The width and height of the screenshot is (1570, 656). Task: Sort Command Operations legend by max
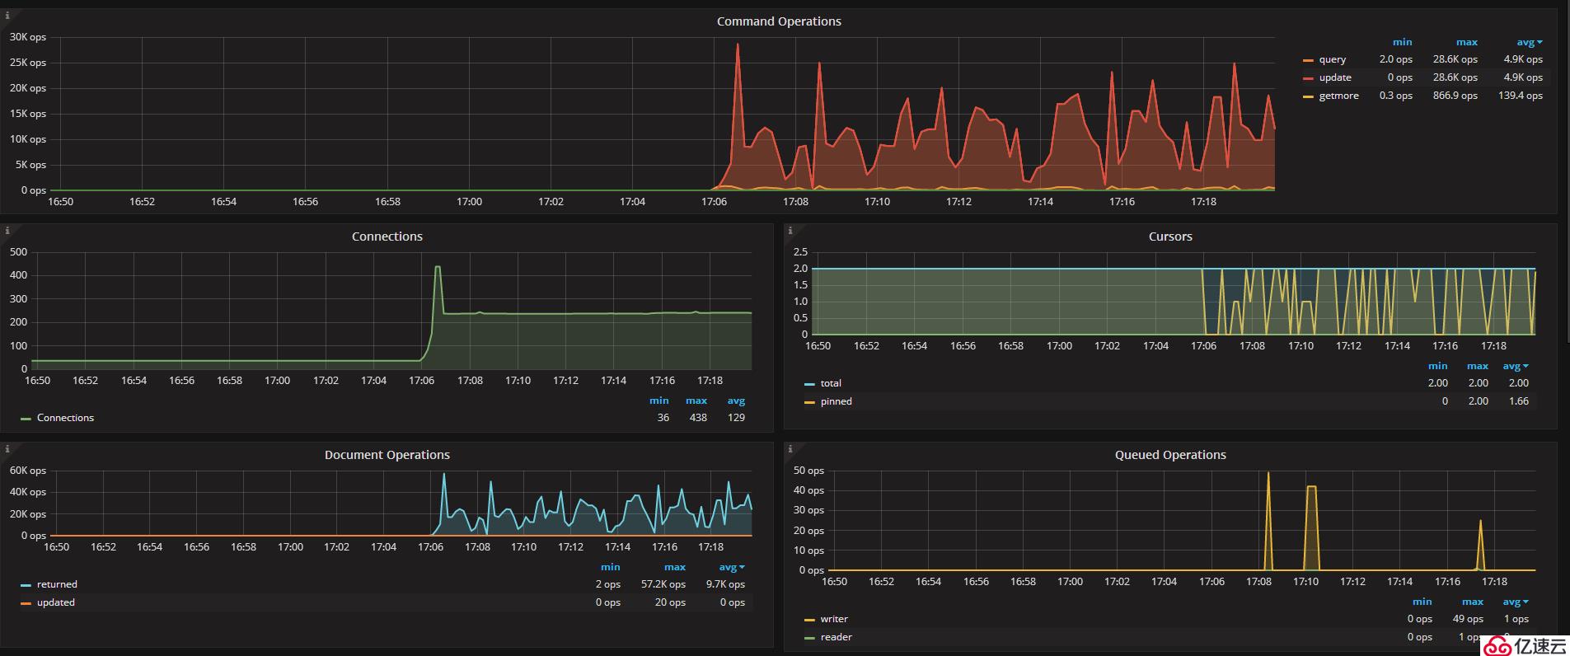pyautogui.click(x=1467, y=42)
